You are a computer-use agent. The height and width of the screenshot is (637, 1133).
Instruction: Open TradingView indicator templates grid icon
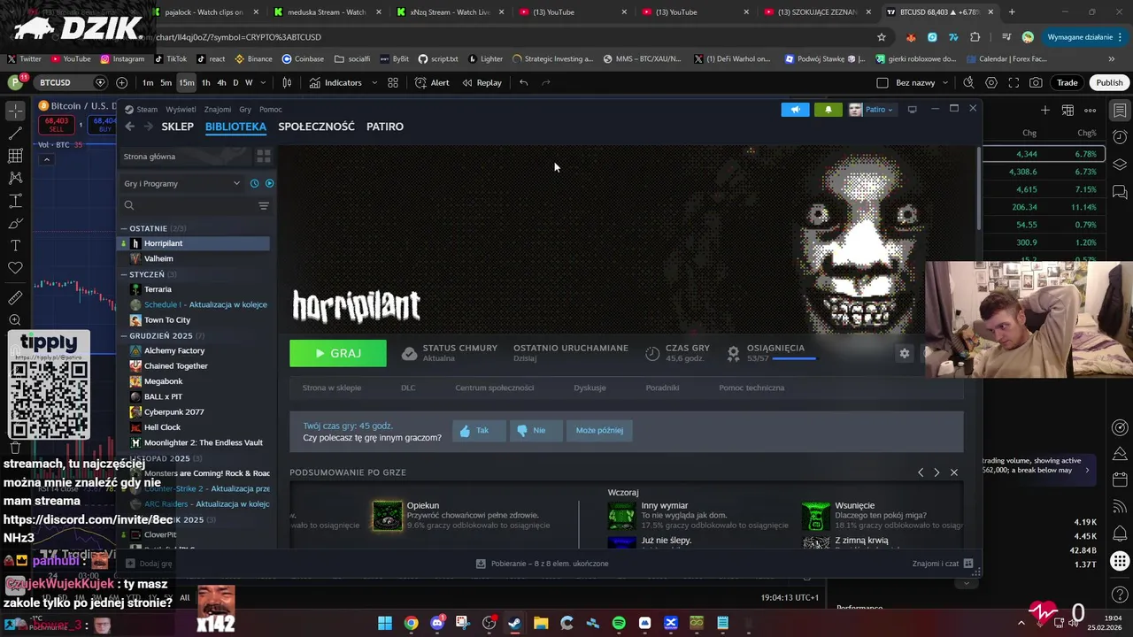[x=393, y=82]
